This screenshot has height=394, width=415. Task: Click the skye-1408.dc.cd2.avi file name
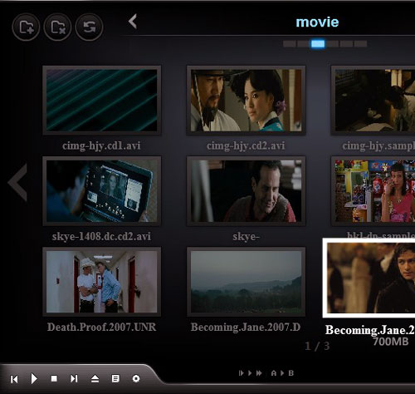pos(101,236)
